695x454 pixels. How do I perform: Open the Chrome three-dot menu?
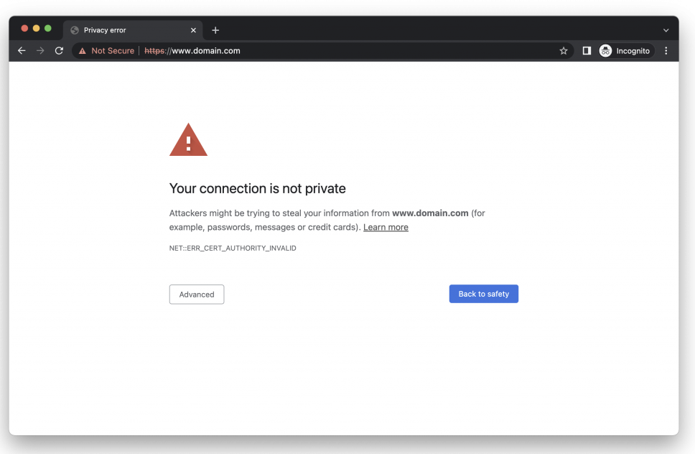point(666,50)
